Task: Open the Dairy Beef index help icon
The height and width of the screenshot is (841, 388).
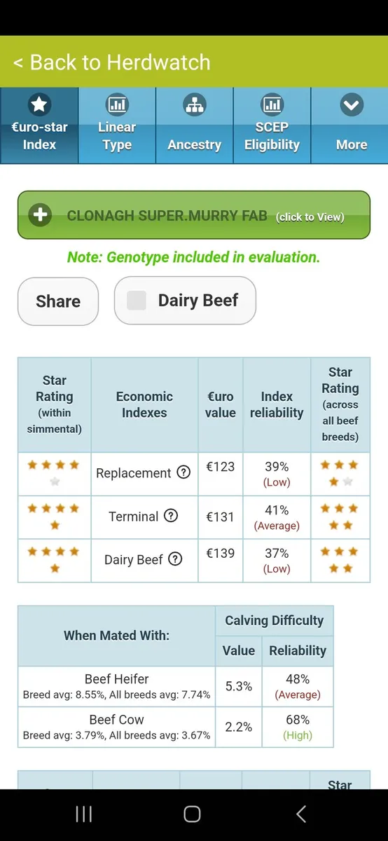Action: [x=176, y=559]
